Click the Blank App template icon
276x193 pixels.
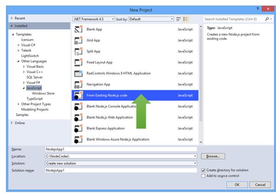(78, 29)
